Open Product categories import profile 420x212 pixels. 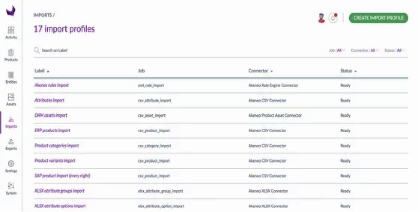[57, 146]
